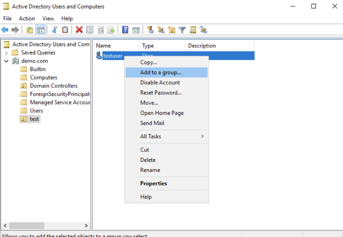Open the Create New Organizational Unit icon

(171, 30)
